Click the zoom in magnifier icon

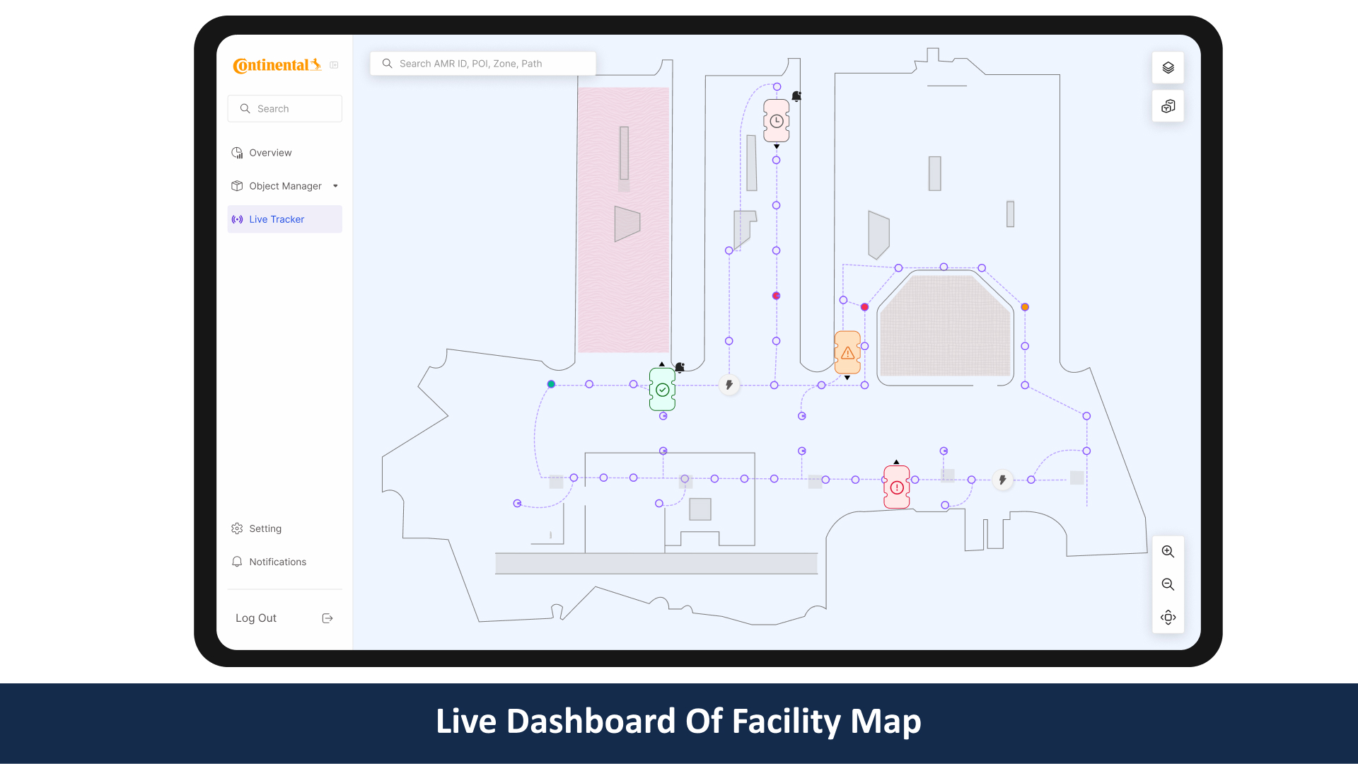click(x=1168, y=552)
